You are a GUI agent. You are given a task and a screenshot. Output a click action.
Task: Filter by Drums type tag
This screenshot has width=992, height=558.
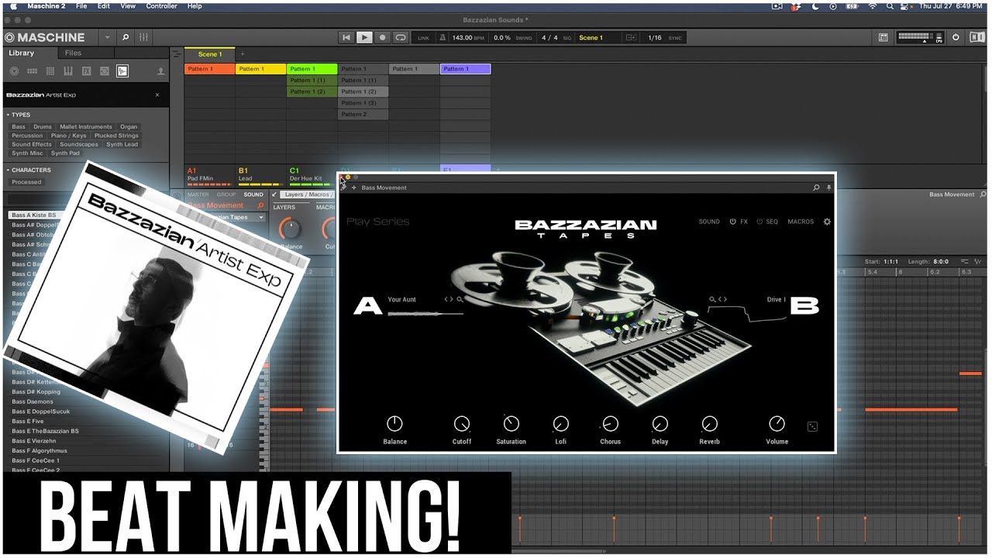[x=43, y=126]
